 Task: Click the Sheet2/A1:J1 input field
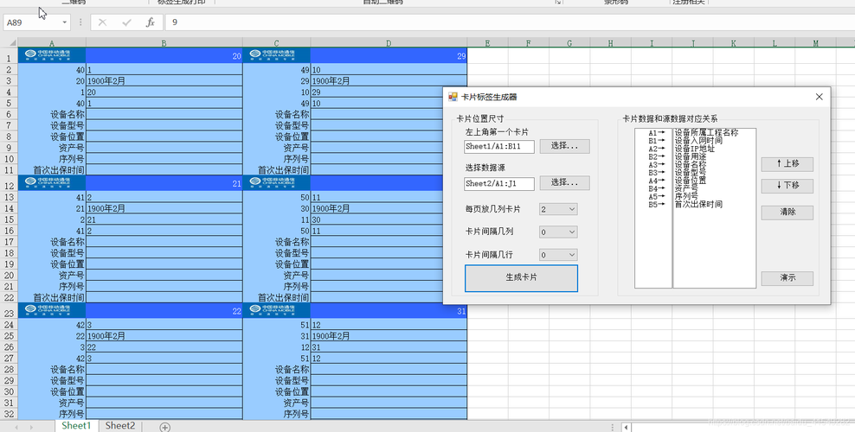[499, 184]
